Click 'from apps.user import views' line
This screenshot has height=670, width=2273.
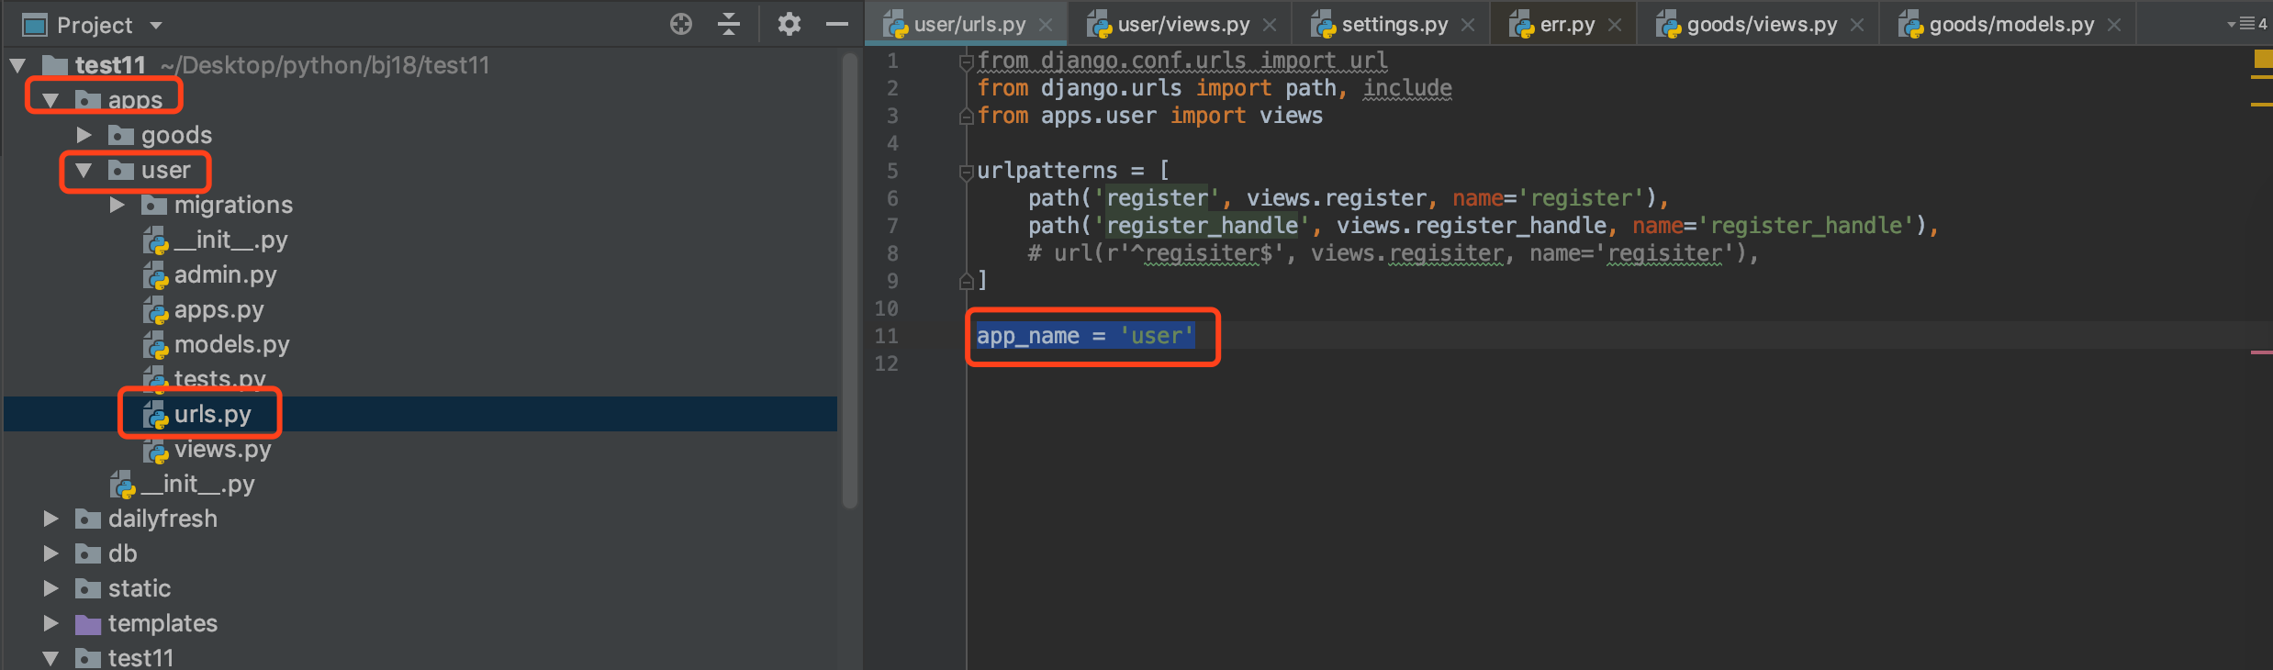[1150, 116]
